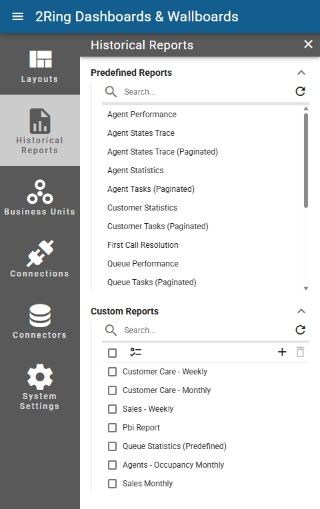
Task: Open the Agent States Trace report
Action: click(141, 133)
